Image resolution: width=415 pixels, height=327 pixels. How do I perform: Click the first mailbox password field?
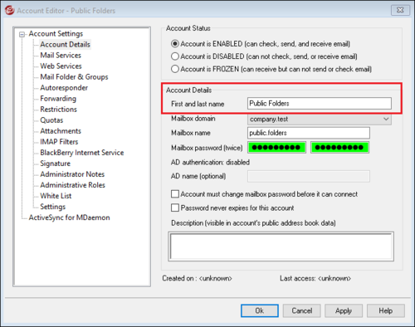[276, 148]
